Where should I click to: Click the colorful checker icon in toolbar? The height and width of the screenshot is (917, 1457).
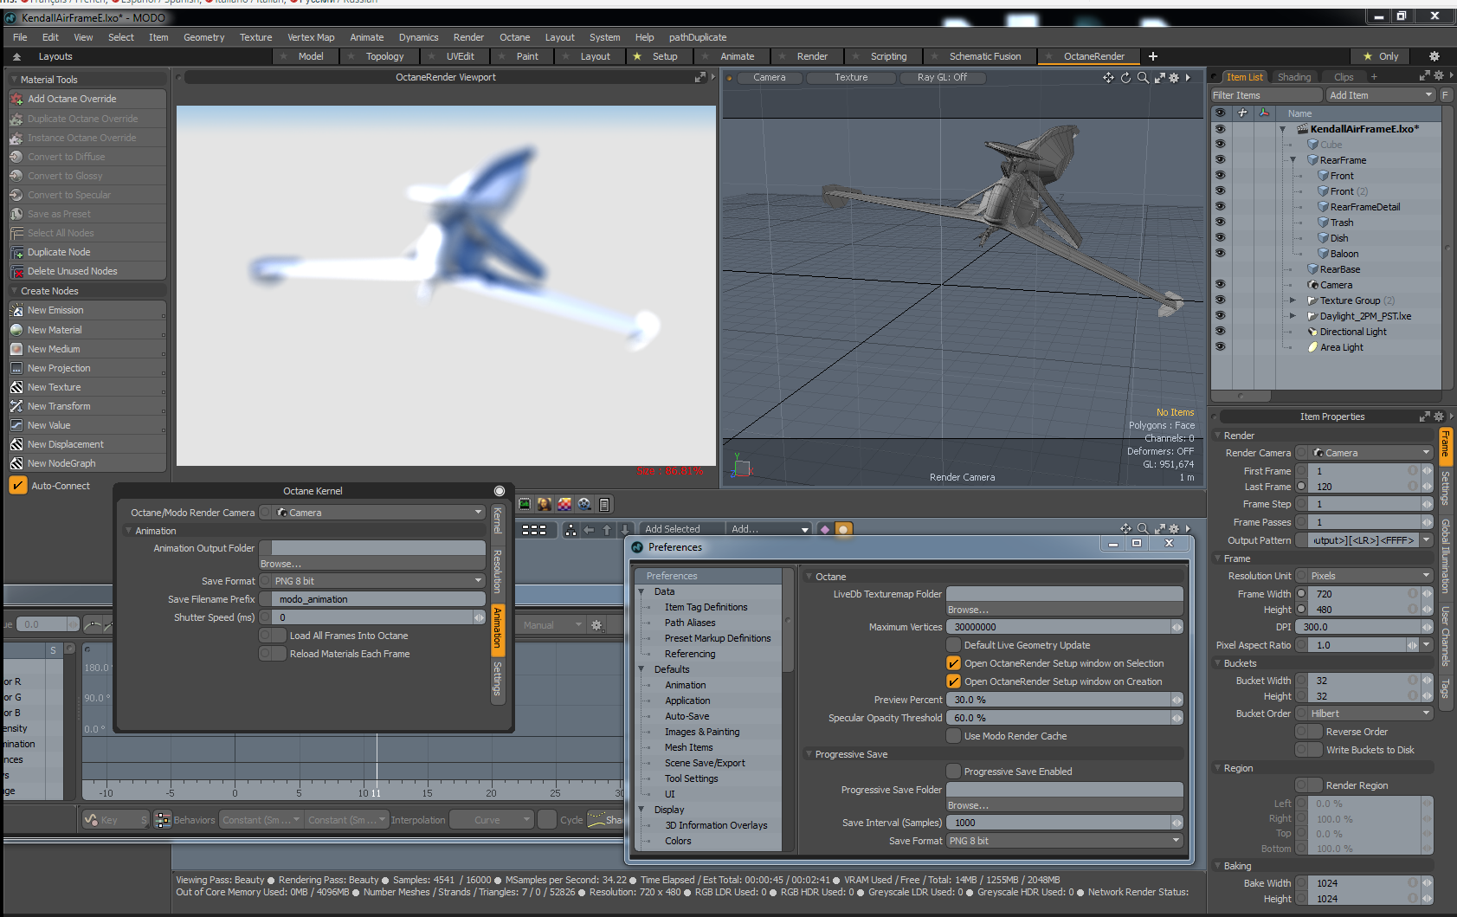pyautogui.click(x=564, y=504)
